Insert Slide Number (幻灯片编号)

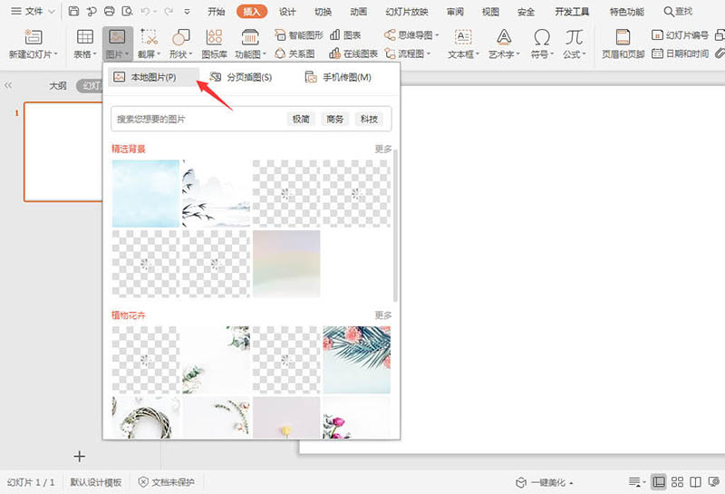coord(680,34)
